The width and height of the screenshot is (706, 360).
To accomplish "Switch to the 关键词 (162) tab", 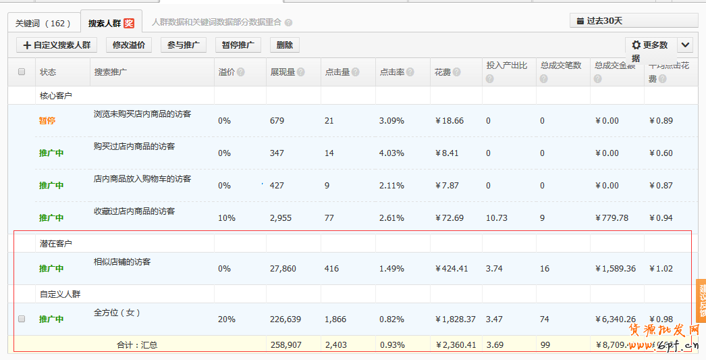I will pos(43,23).
